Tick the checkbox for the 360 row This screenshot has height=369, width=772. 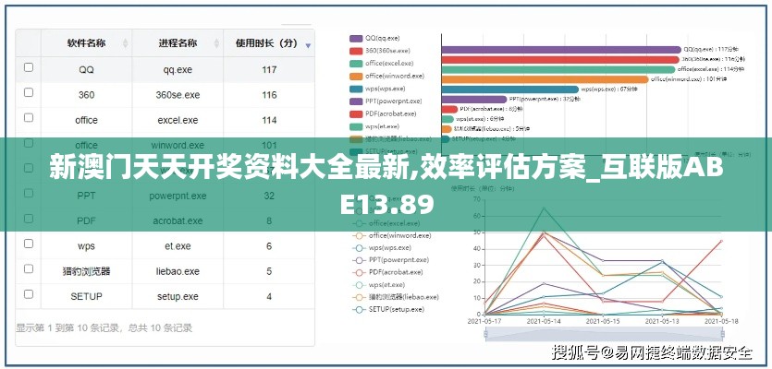[x=29, y=92]
